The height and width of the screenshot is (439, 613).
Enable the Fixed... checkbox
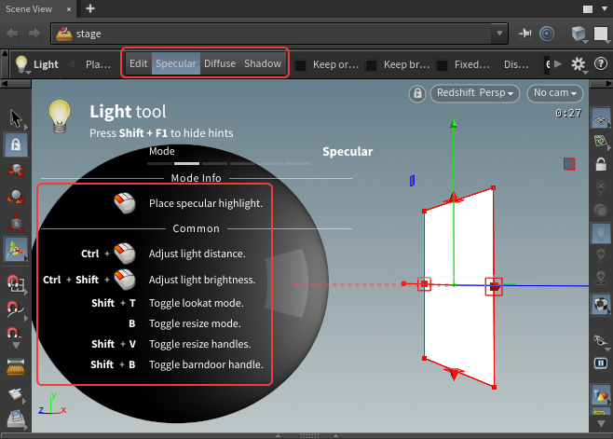pyautogui.click(x=442, y=65)
